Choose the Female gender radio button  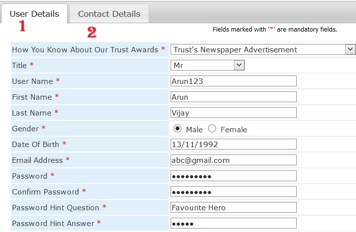(212, 129)
